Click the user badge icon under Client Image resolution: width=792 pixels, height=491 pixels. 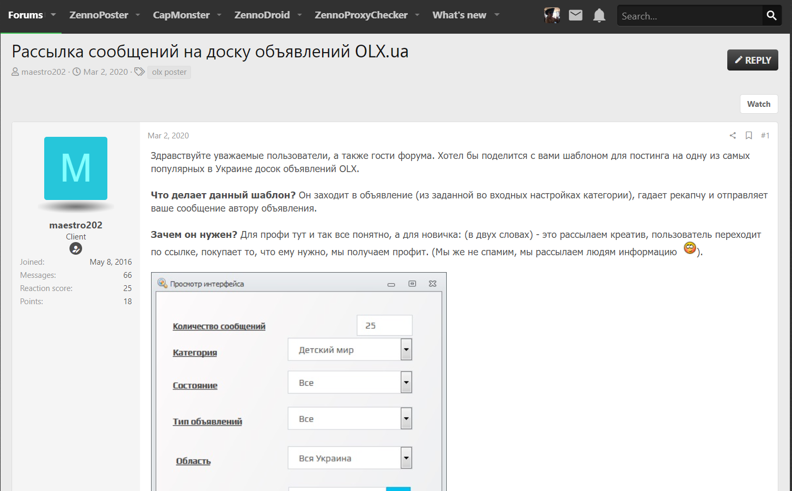76,248
